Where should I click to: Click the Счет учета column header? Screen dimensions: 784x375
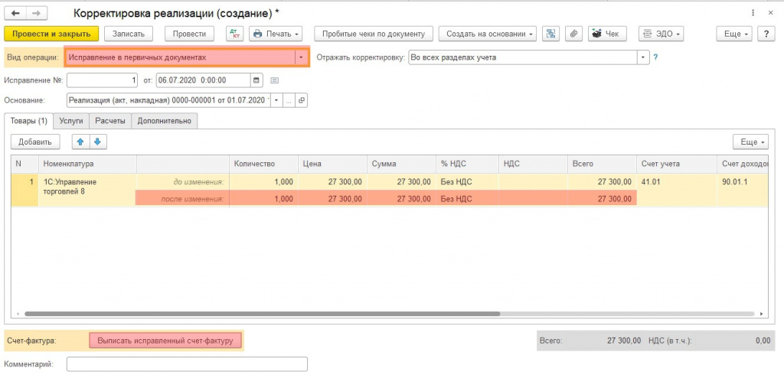click(x=677, y=164)
